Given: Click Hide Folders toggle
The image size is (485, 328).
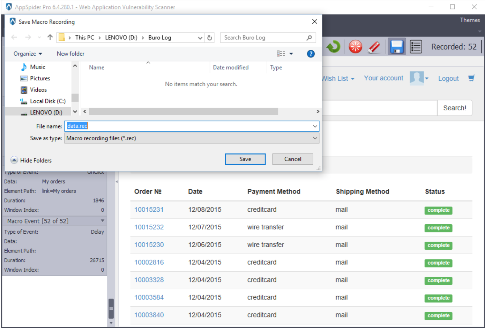Looking at the screenshot, I should (31, 160).
